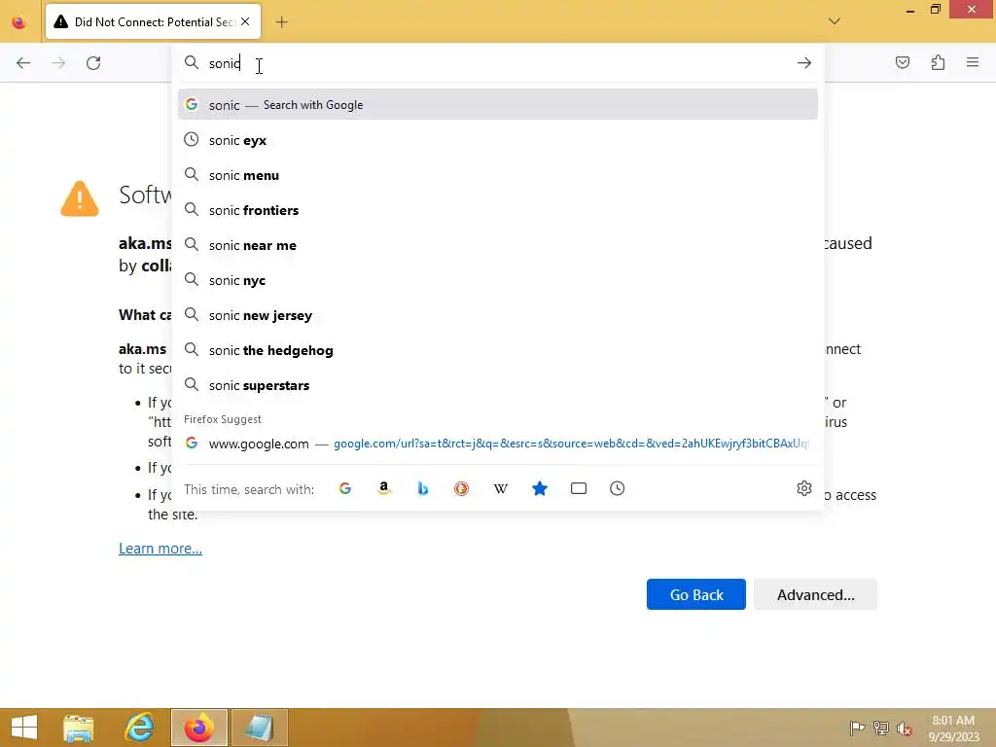Choose suggestion sonic superstars
Viewport: 996px width, 747px height.
click(498, 385)
